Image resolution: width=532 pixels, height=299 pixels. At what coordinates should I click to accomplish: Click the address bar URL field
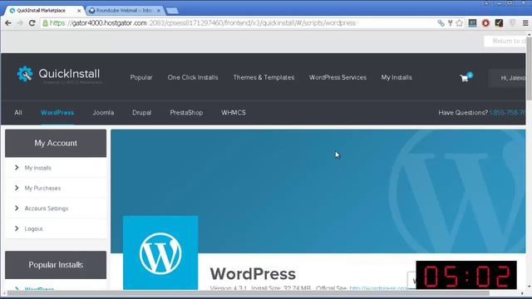(x=238, y=23)
